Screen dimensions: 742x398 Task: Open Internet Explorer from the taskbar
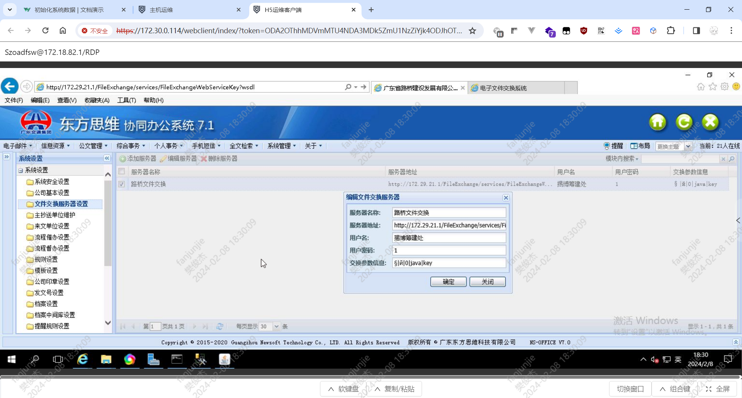tap(83, 360)
